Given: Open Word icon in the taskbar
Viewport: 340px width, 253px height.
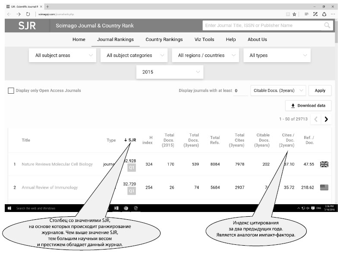Looking at the screenshot, I should tap(116, 208).
